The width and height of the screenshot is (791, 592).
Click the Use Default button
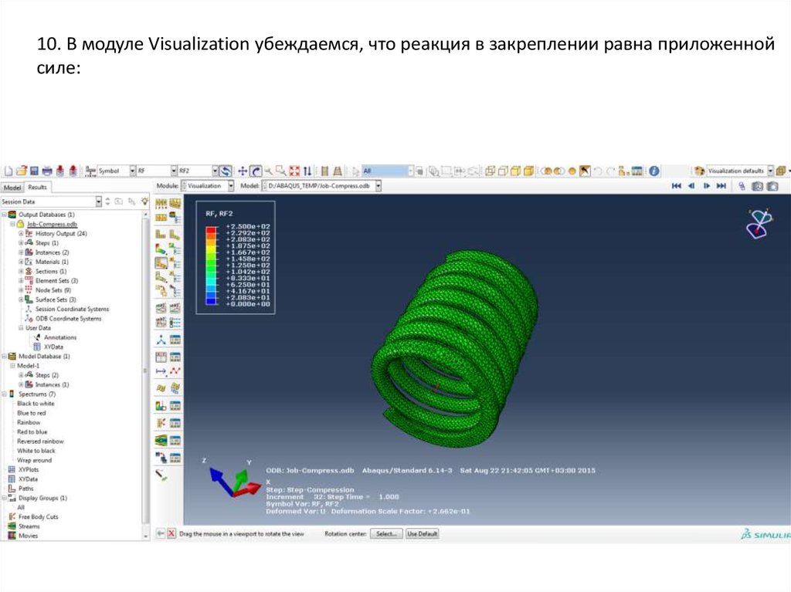[x=423, y=533]
